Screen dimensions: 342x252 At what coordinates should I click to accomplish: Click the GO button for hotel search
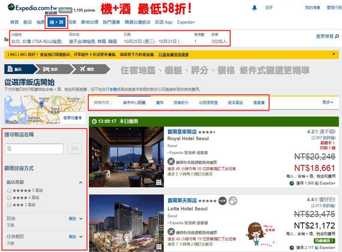coord(74,148)
